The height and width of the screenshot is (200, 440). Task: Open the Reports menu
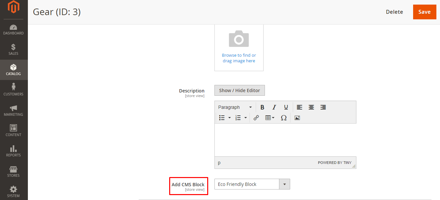pyautogui.click(x=14, y=151)
